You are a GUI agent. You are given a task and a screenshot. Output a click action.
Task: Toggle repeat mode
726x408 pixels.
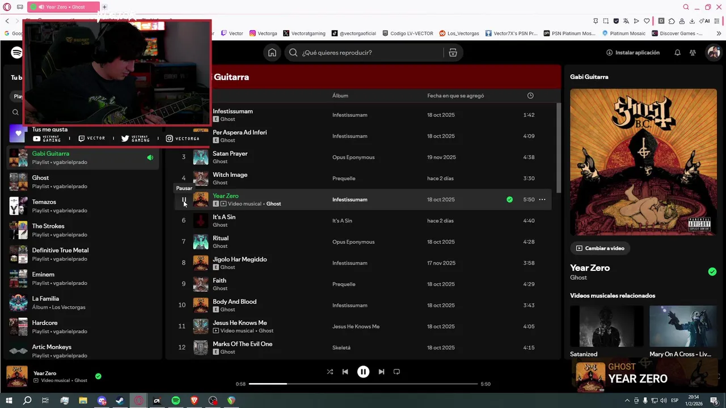click(396, 372)
